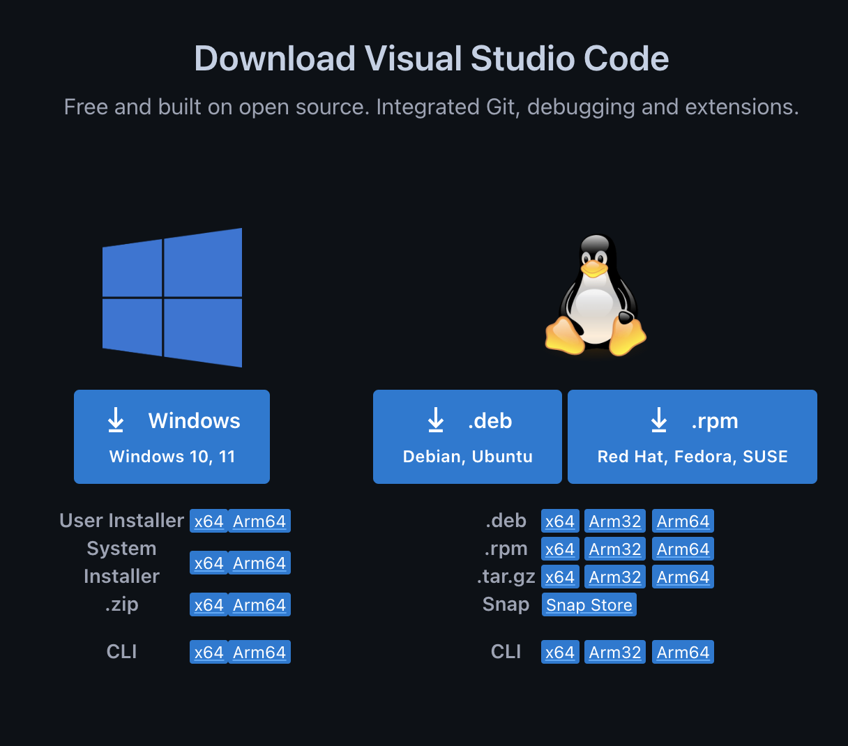Image resolution: width=848 pixels, height=746 pixels.
Task: Choose the Linux .rpm Arm32 link
Action: (x=615, y=549)
